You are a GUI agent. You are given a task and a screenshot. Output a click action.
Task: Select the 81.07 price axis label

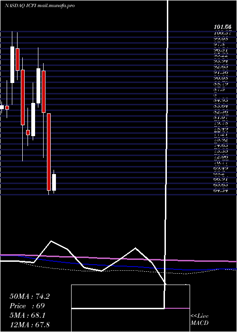click(221, 117)
